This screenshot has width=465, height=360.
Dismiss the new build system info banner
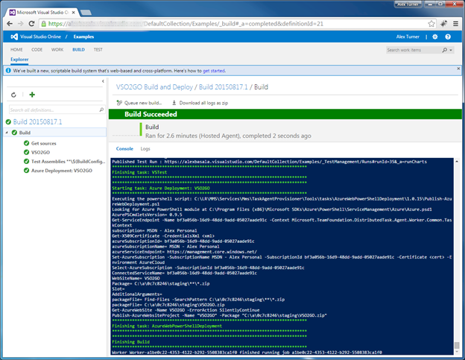click(x=458, y=69)
